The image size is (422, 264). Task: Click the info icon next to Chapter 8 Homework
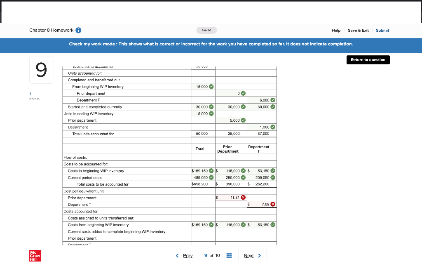[79, 30]
